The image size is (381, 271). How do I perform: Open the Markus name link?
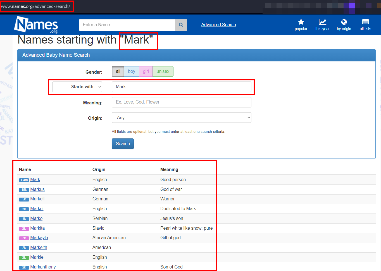coord(37,190)
